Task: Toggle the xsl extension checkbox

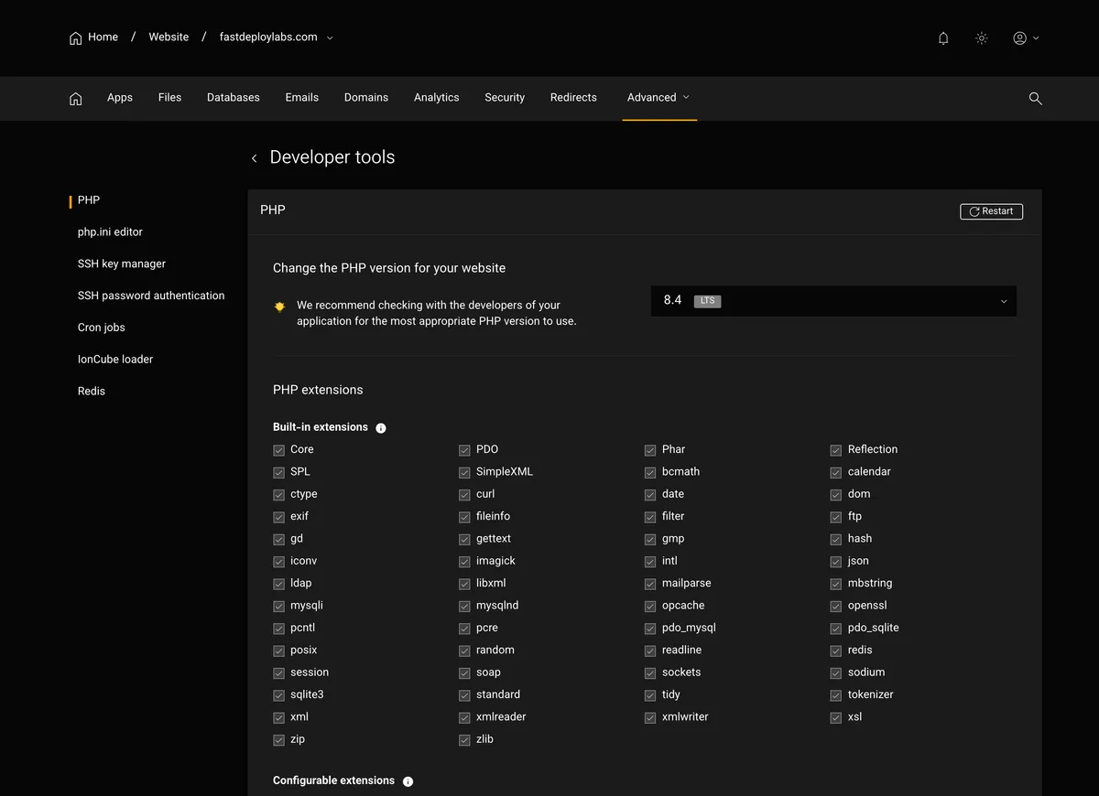Action: [x=836, y=718]
